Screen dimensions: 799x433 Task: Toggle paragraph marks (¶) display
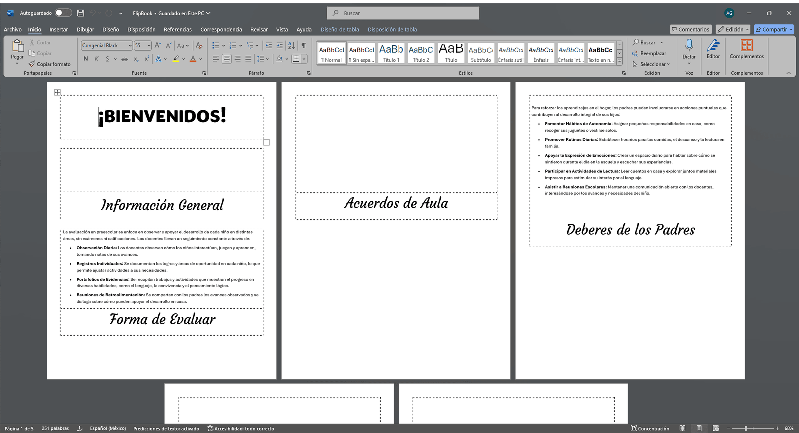click(x=303, y=45)
